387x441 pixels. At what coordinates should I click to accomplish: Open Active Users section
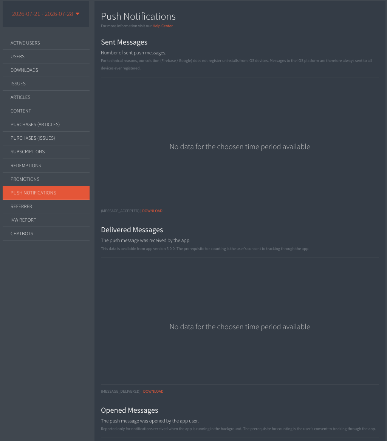[46, 43]
